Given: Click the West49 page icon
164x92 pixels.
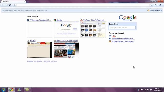Looking at the screenshot, I should point(28,41).
